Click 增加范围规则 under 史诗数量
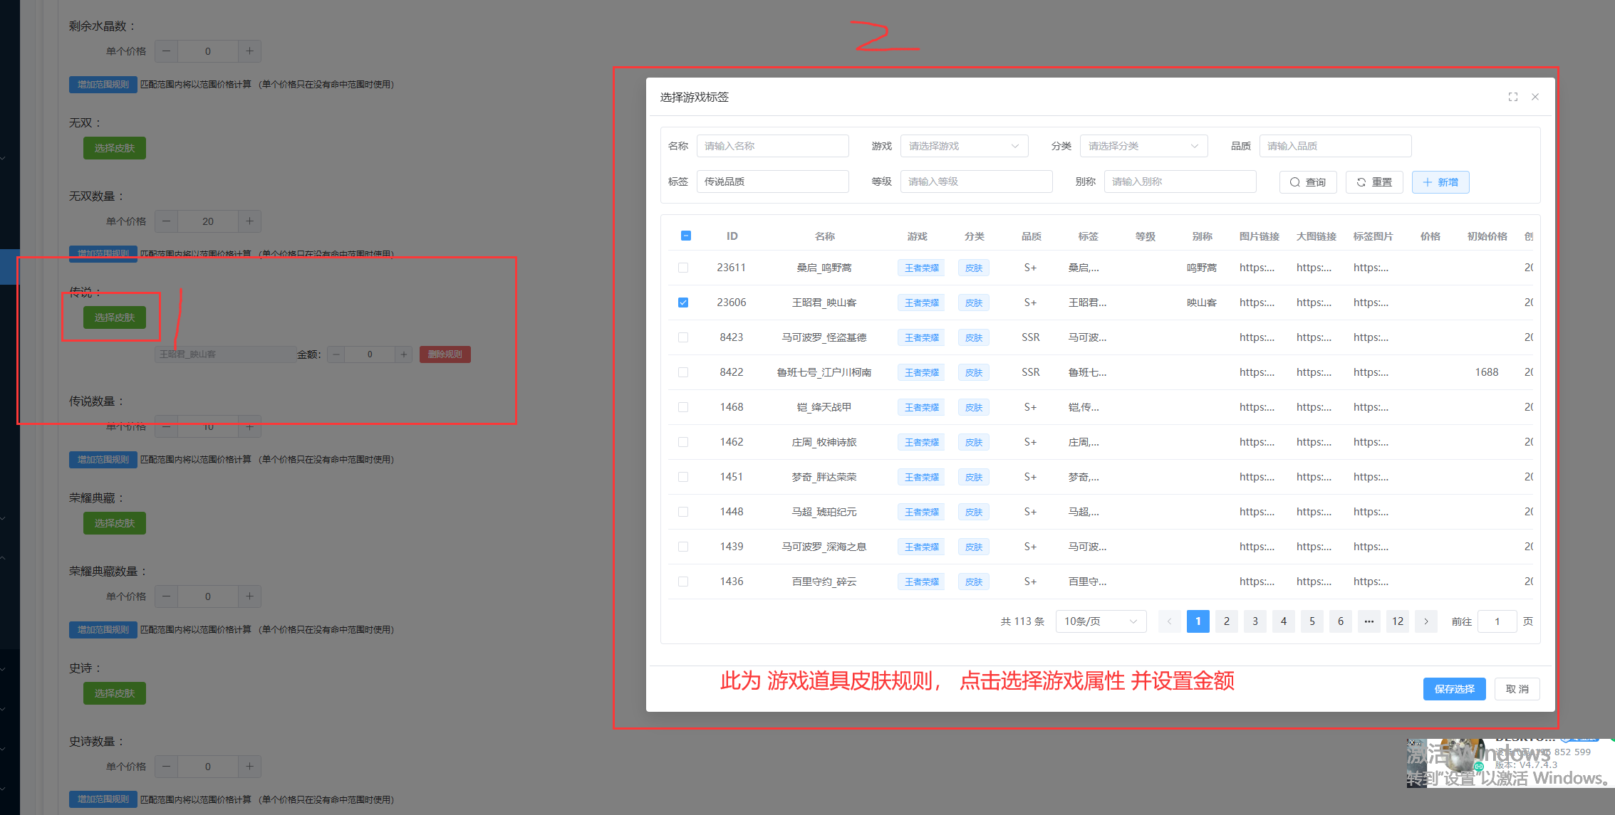 coord(103,799)
